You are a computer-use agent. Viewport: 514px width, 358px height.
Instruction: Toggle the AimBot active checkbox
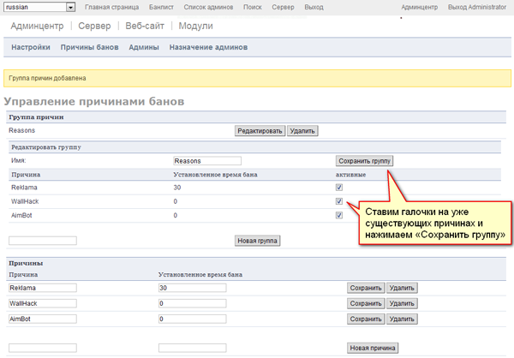339,216
